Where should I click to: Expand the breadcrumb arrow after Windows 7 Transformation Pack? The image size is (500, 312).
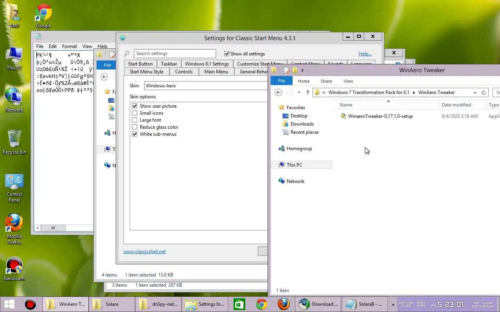point(414,92)
